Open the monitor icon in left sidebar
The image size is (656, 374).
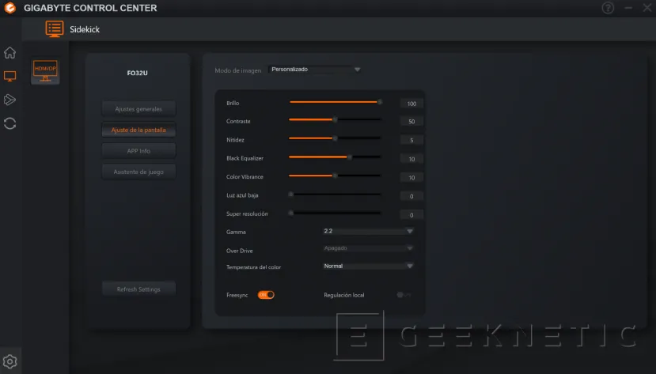point(10,76)
